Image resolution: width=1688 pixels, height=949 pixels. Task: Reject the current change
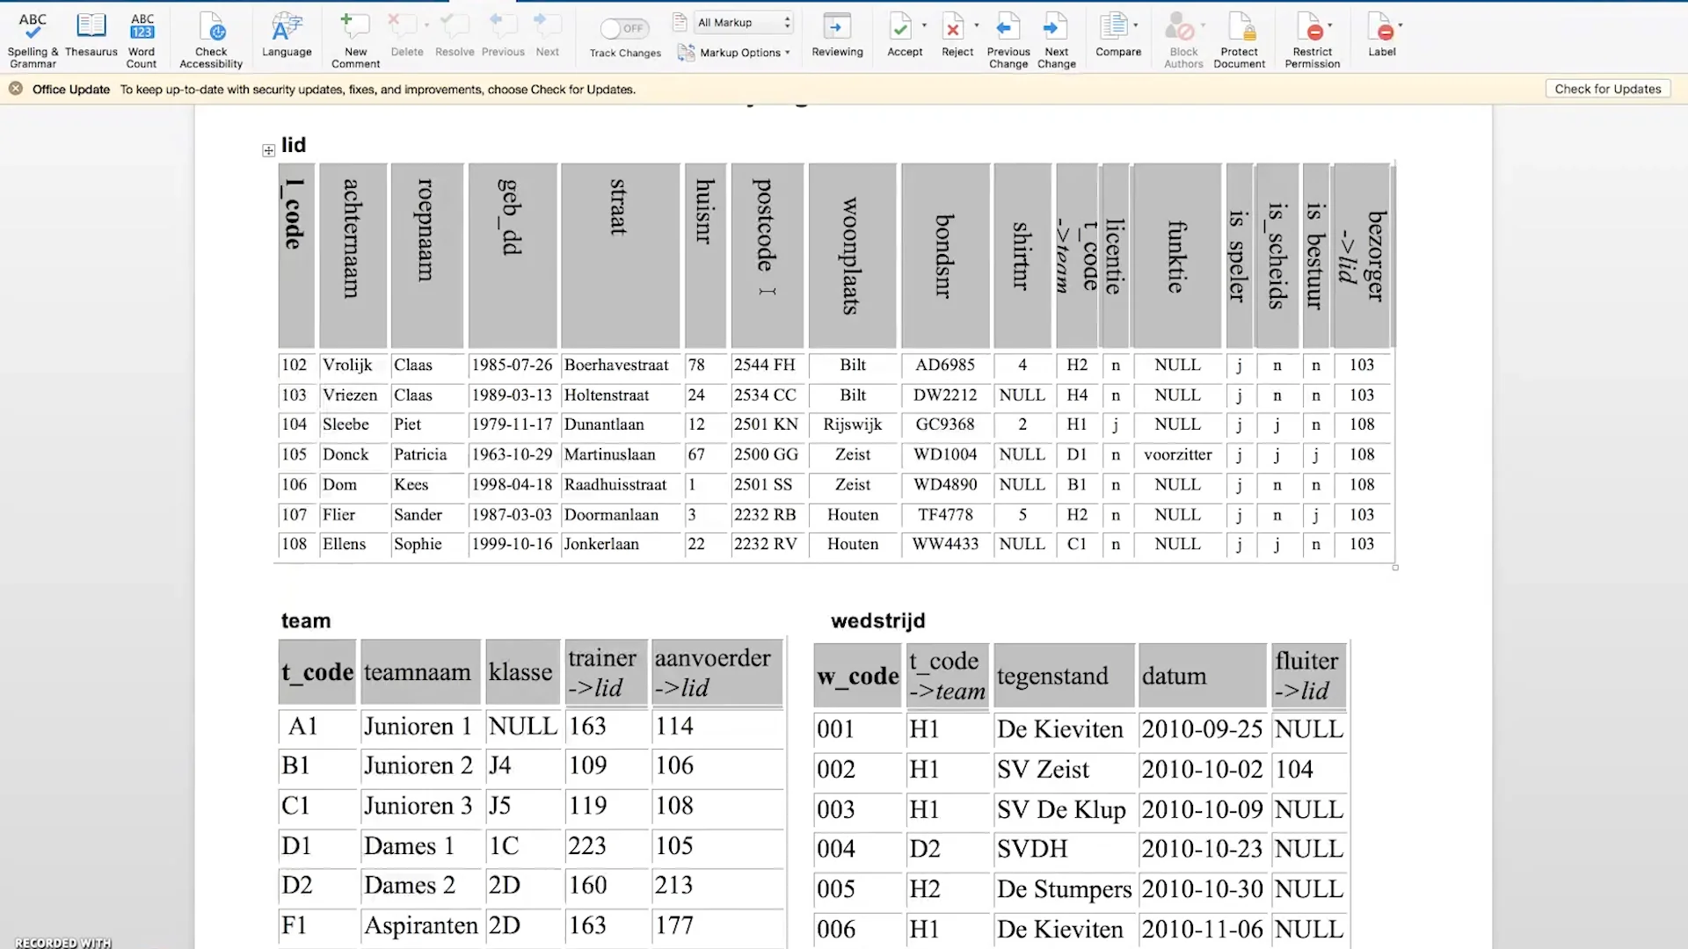point(955,37)
